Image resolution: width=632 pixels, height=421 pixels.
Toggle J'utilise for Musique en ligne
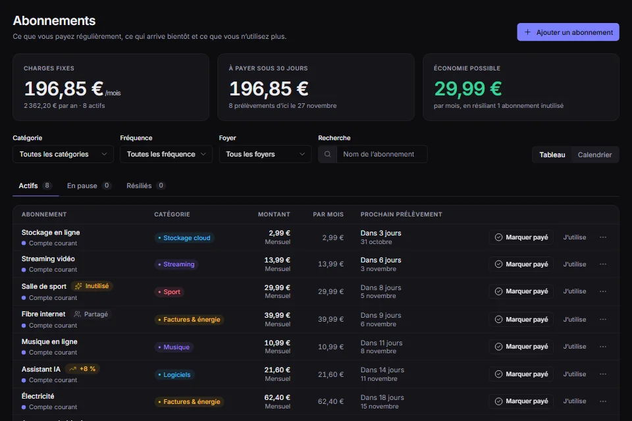pos(575,347)
